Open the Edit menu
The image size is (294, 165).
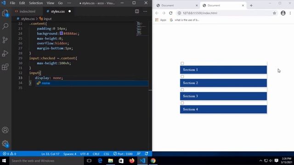22,3
